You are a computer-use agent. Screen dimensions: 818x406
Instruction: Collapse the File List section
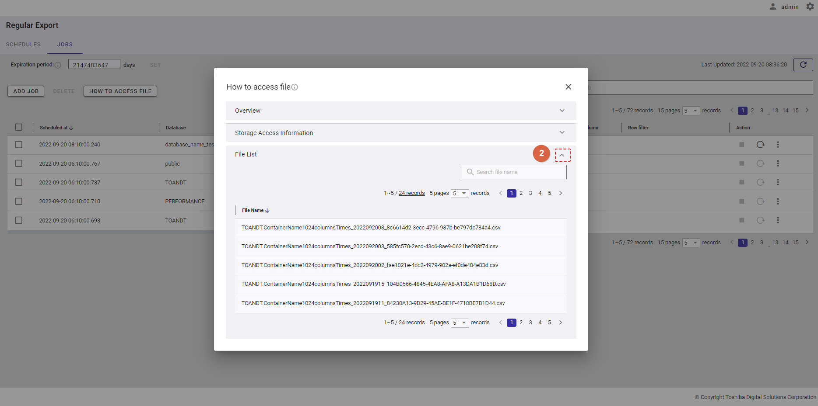click(562, 155)
